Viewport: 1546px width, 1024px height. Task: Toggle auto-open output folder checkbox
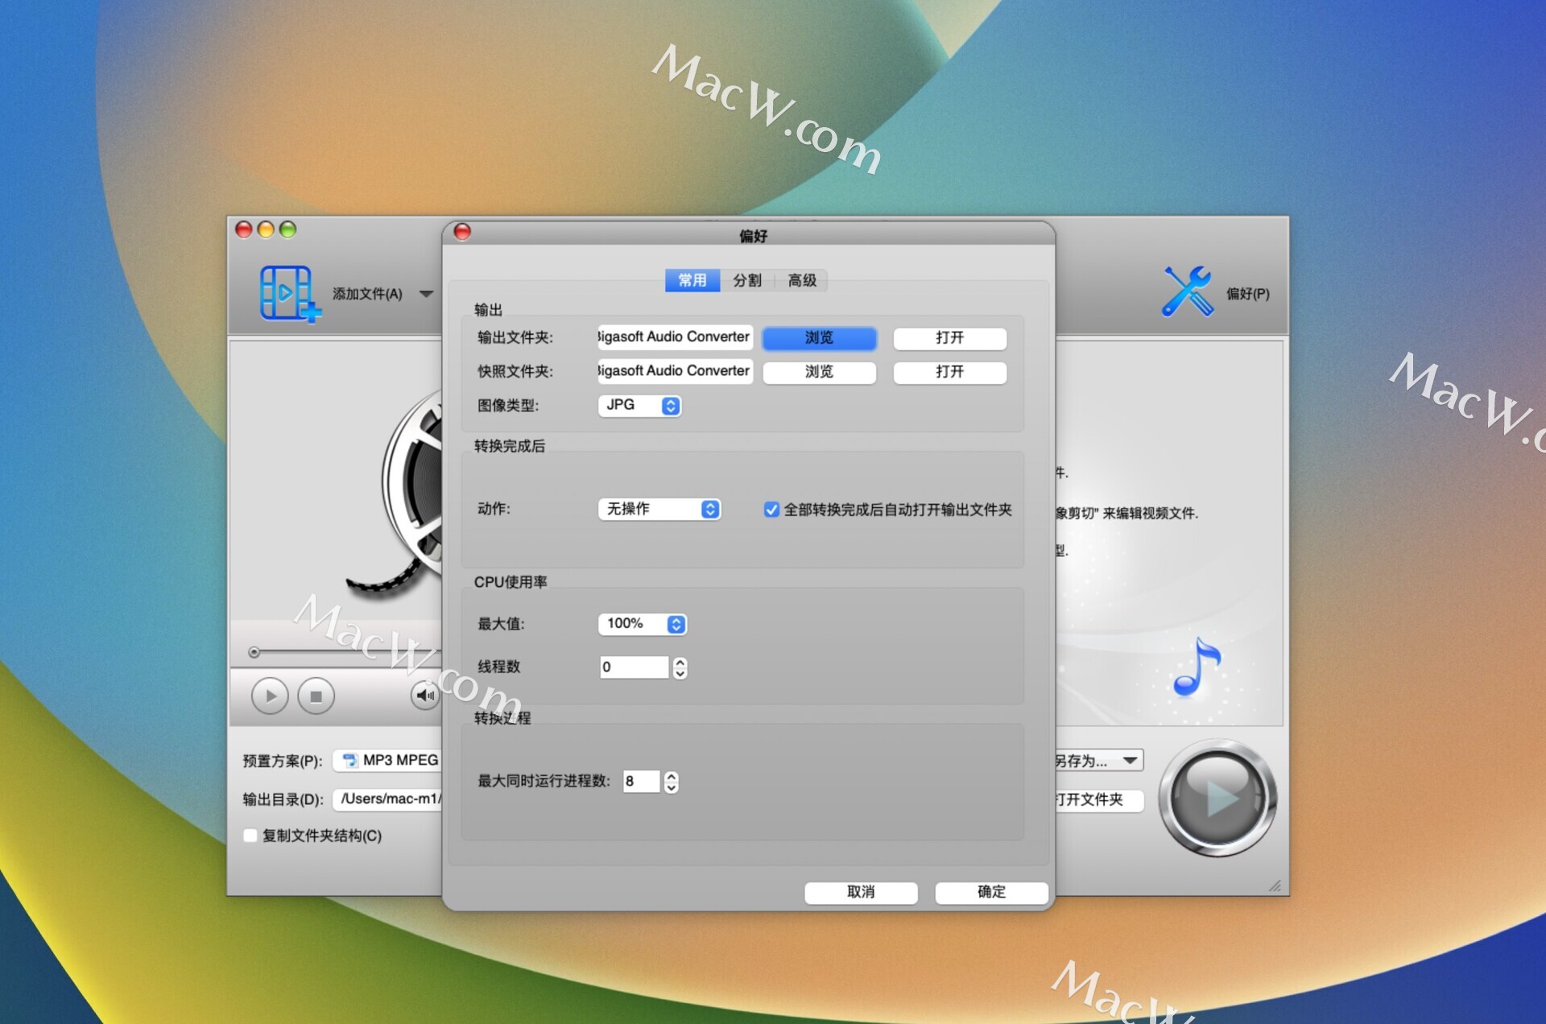771,510
